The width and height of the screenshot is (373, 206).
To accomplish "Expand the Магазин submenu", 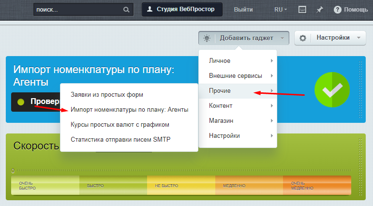I will click(238, 120).
